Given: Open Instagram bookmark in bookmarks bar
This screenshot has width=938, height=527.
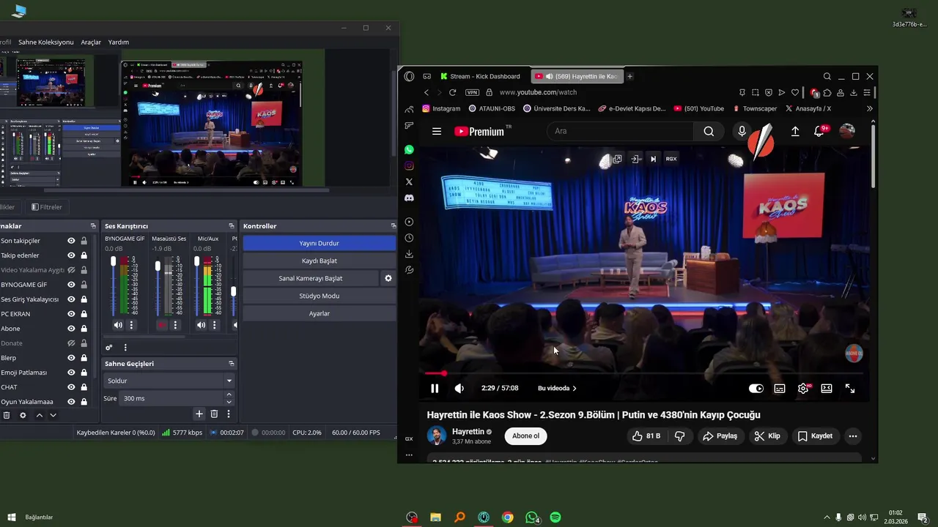Looking at the screenshot, I should 441,108.
